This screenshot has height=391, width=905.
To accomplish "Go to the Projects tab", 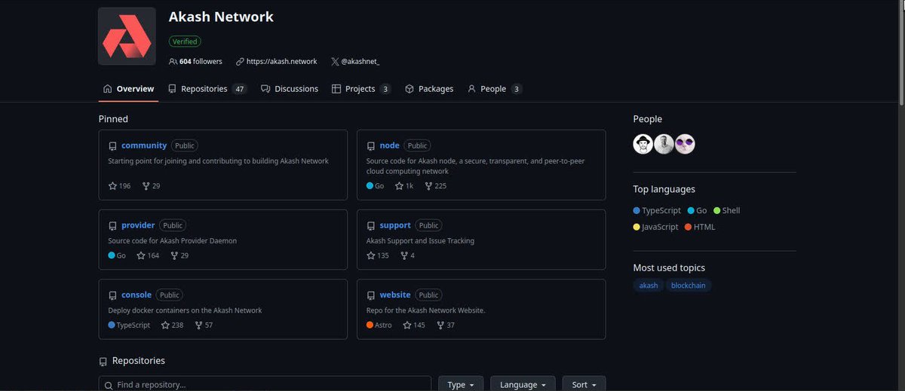I will click(x=361, y=89).
